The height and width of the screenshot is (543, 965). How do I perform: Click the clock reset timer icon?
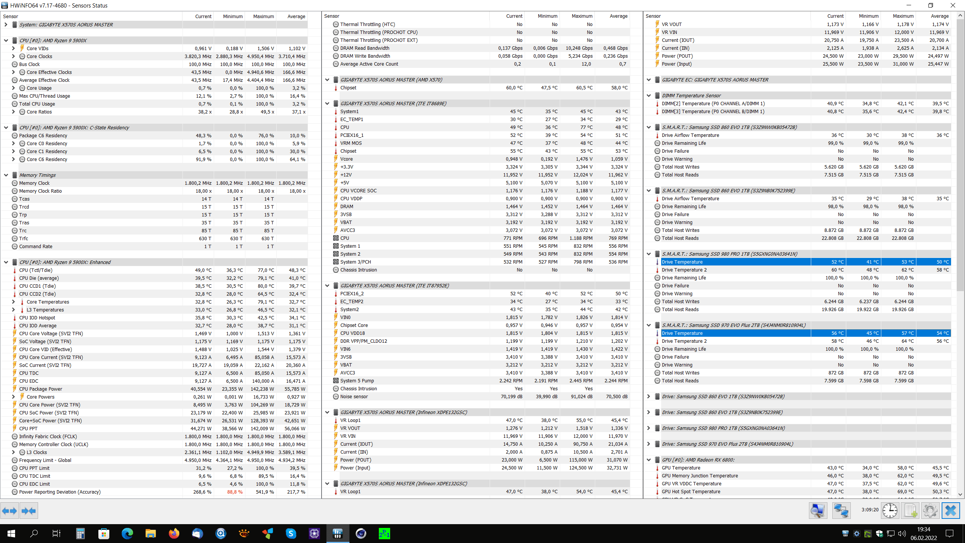pos(890,511)
